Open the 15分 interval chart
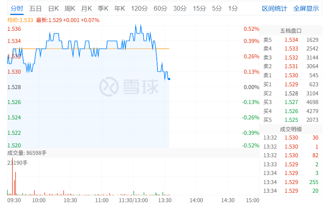 tap(199, 8)
